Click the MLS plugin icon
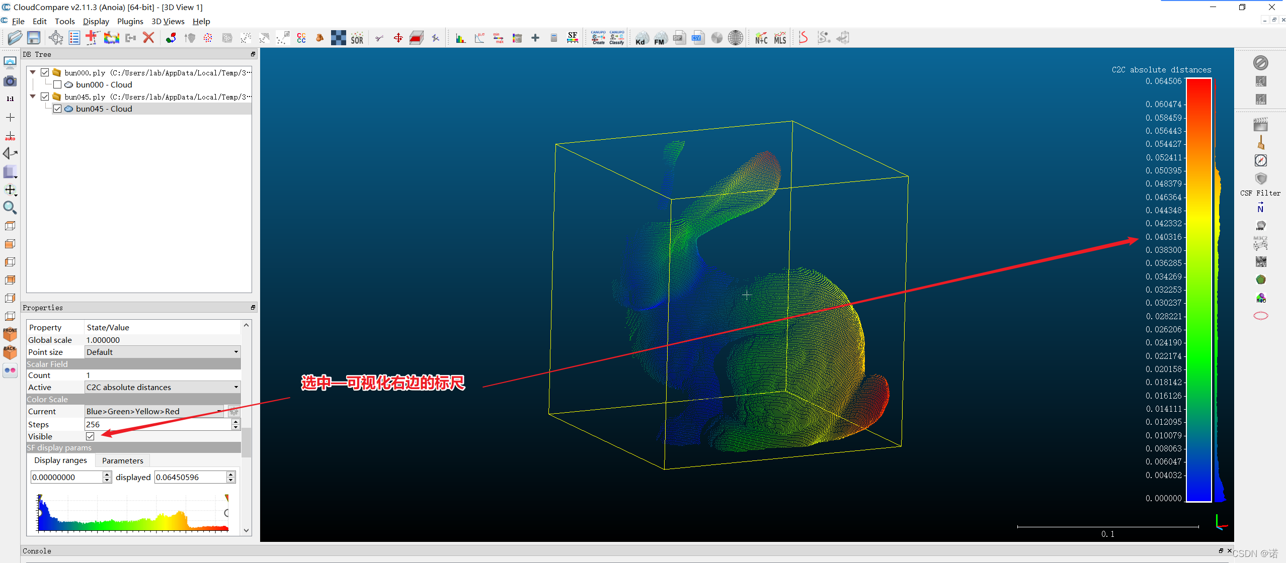 (780, 38)
